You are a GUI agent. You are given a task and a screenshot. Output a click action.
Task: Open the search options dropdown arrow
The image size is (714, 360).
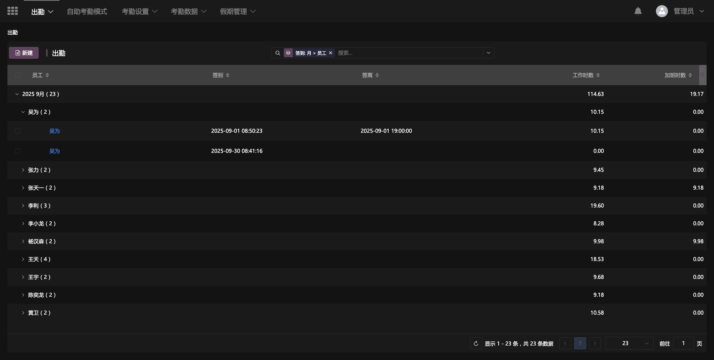click(488, 53)
